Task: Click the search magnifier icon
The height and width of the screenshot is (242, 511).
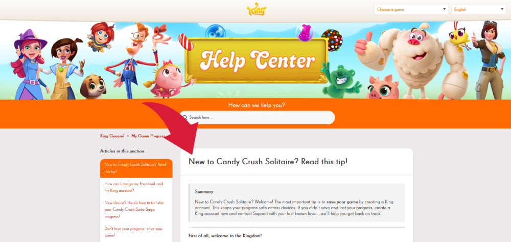Action: pos(185,117)
